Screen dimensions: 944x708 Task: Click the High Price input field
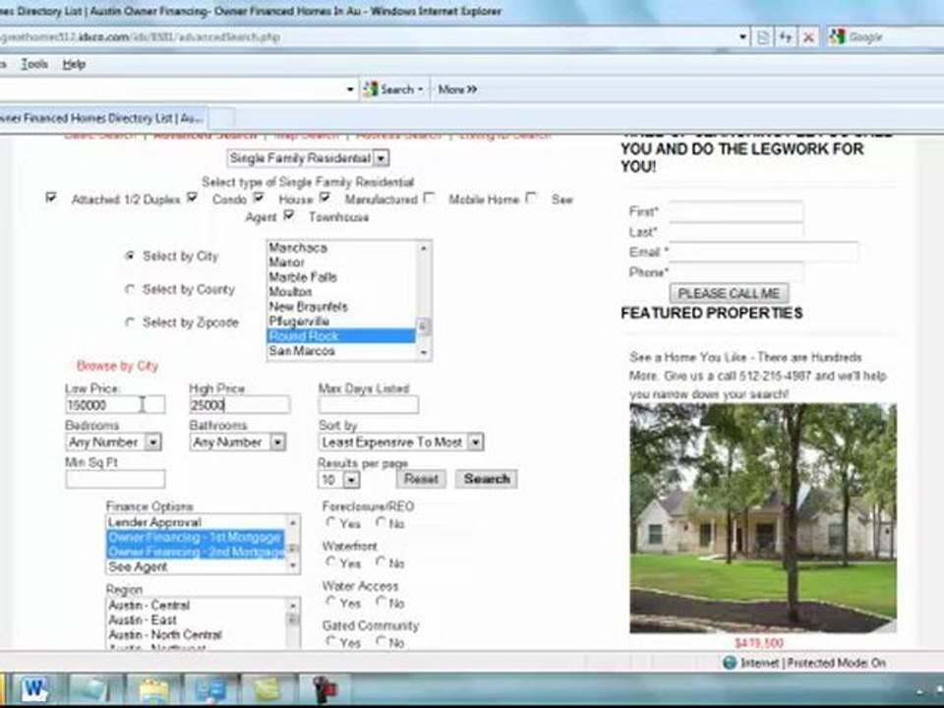(240, 405)
